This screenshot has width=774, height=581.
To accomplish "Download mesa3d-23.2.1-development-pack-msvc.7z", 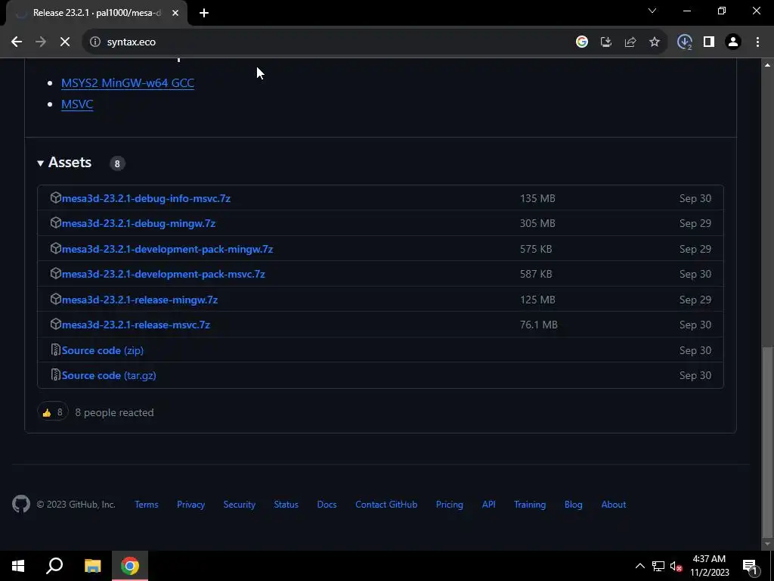I will tap(163, 274).
